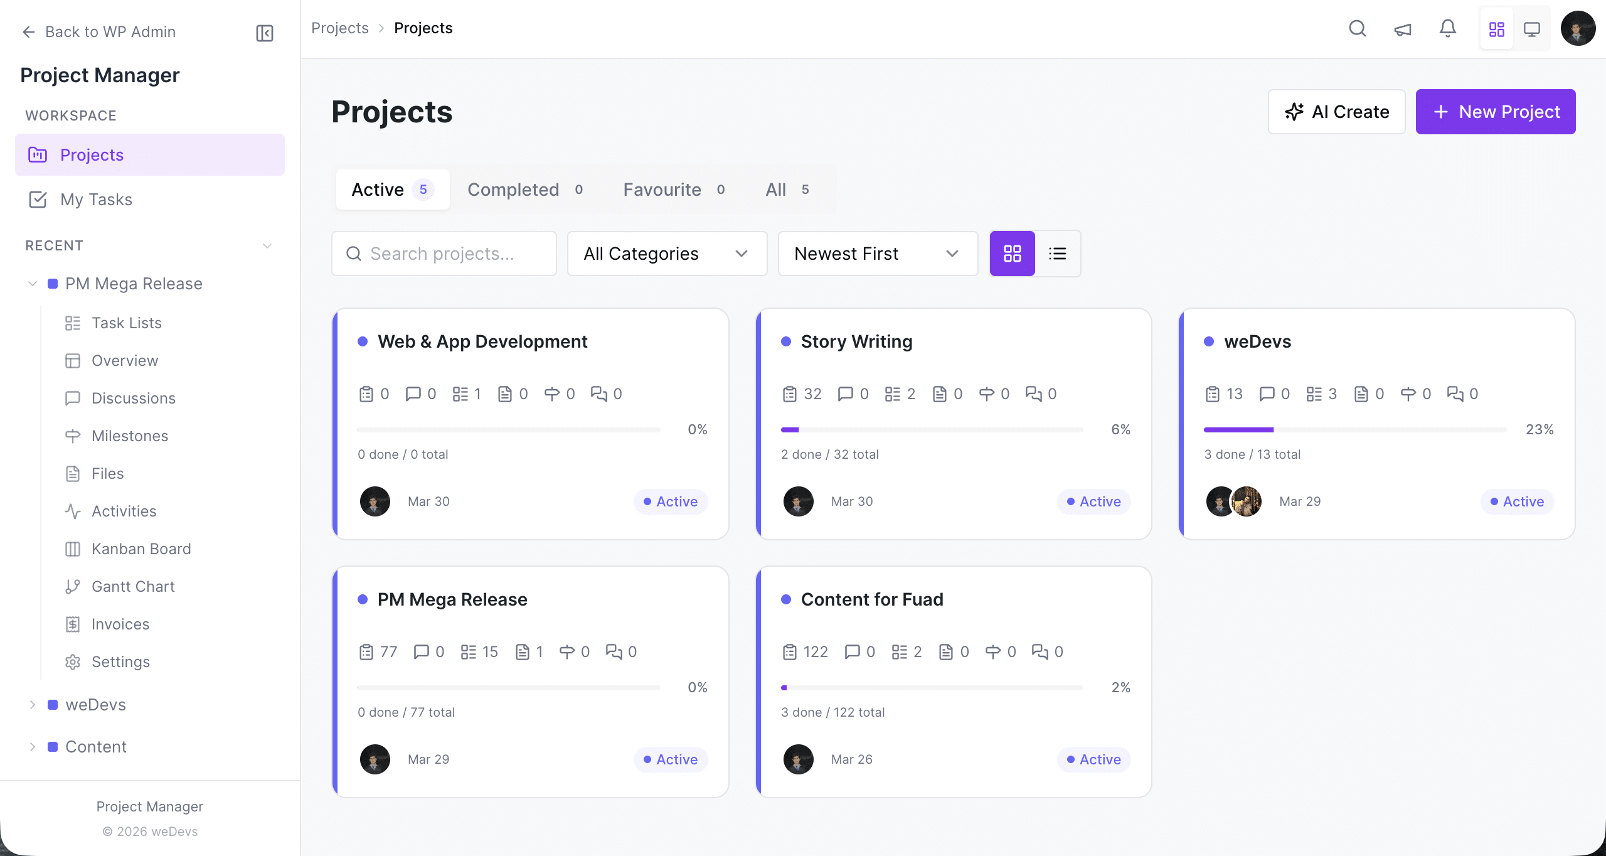Select the dashboard grid icon in top bar
1606x856 pixels.
point(1497,29)
